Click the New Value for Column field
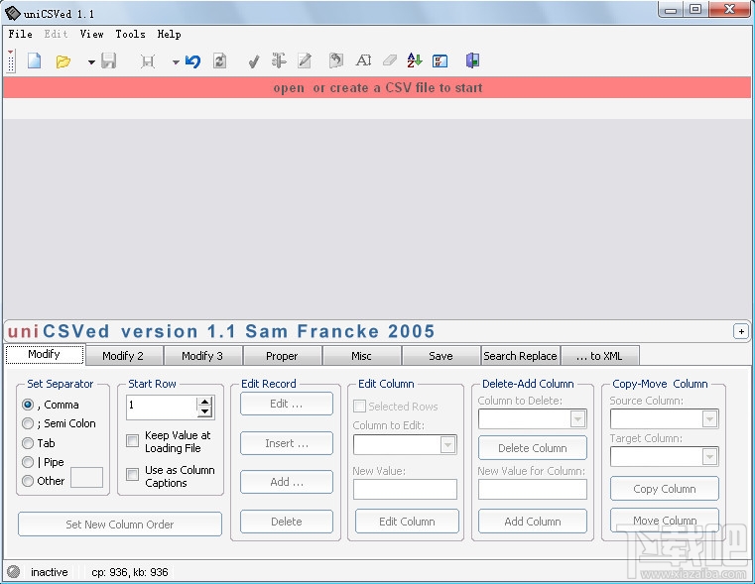Screen dimensions: 755x584 tap(533, 490)
